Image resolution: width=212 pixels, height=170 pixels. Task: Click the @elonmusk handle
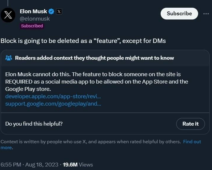[x=35, y=19]
